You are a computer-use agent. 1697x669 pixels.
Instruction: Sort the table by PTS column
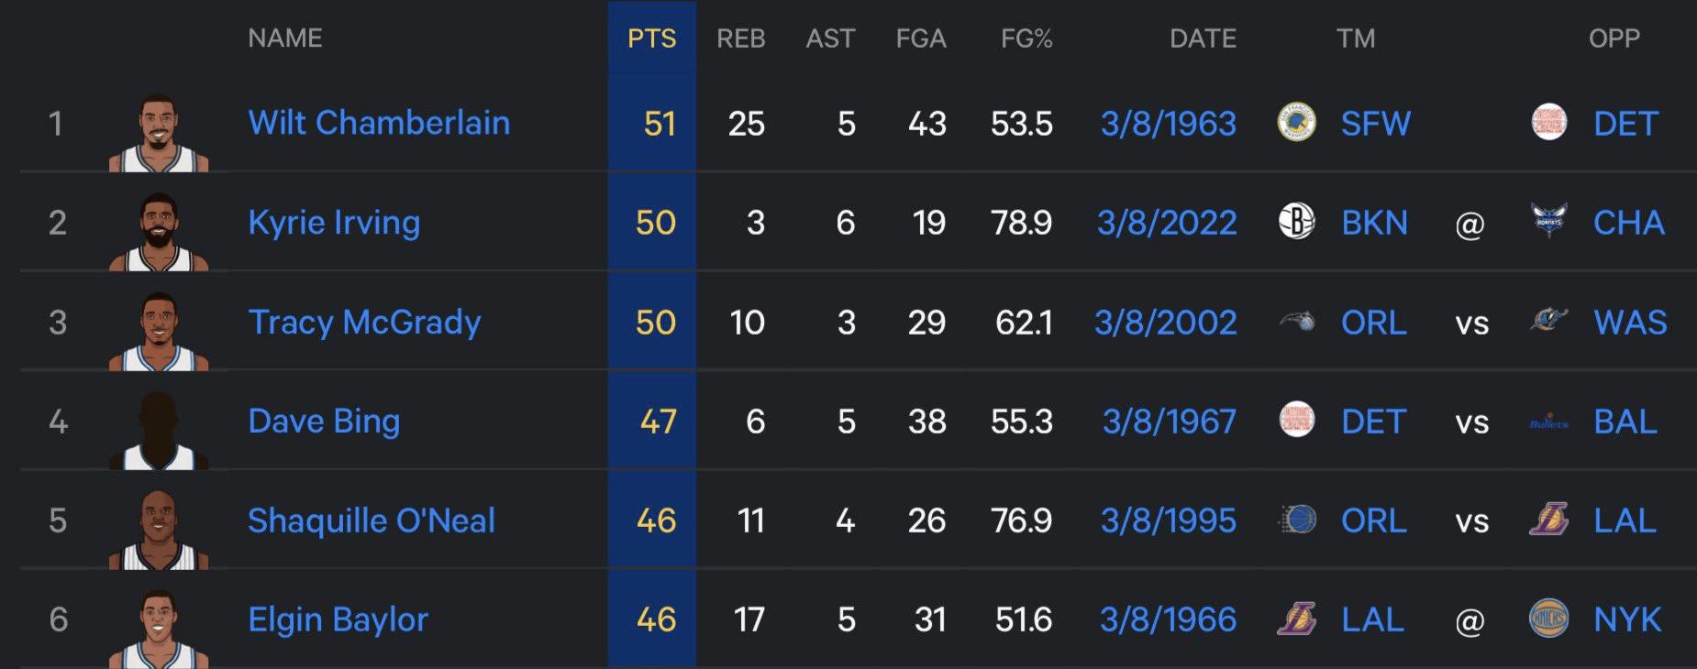(x=651, y=38)
